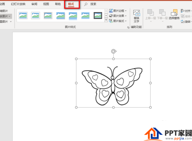Open the 替换文字 alt text tool
192x141 pixels.
[136, 16]
